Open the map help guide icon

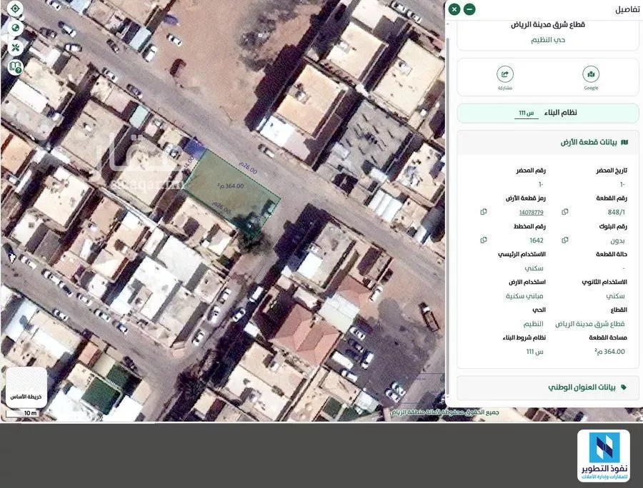coord(14,66)
